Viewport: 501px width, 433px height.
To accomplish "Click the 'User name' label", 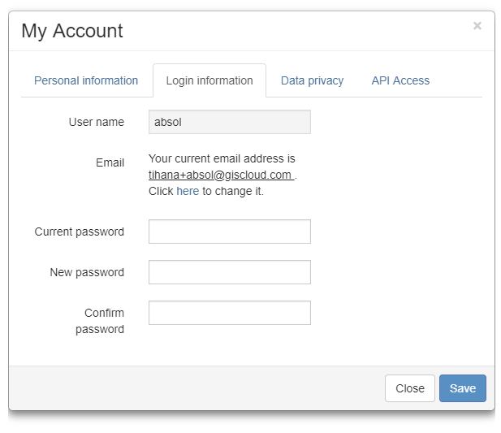I will tap(96, 122).
